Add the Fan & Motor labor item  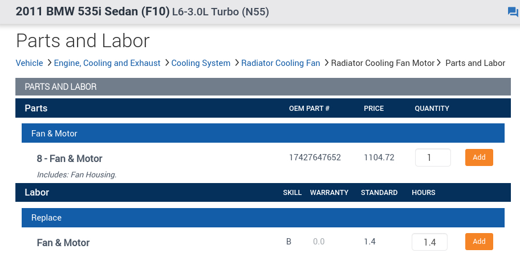(479, 242)
